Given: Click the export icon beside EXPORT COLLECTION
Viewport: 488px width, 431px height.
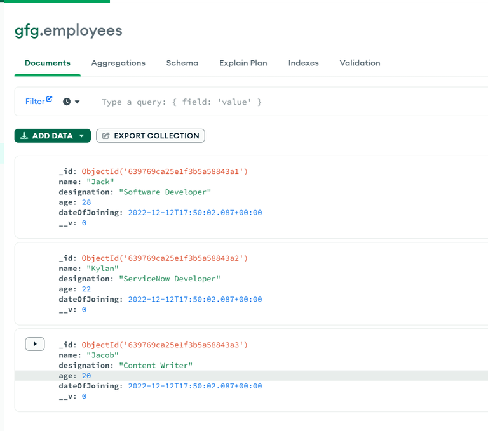Looking at the screenshot, I should (x=106, y=136).
